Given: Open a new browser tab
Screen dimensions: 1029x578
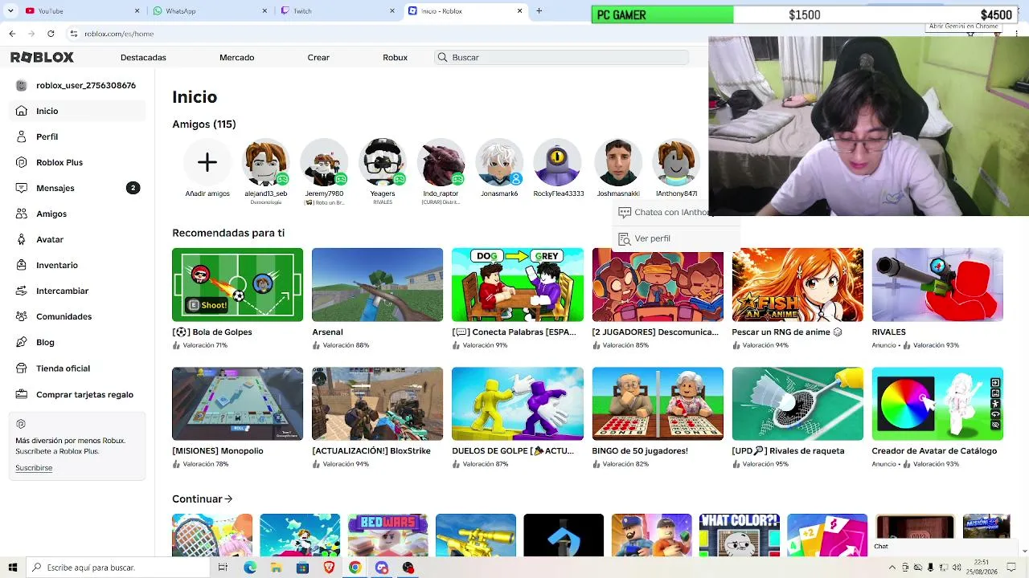Looking at the screenshot, I should coord(539,11).
